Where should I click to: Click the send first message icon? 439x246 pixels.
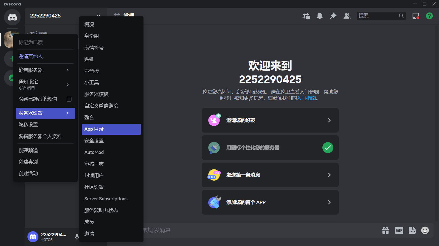pyautogui.click(x=214, y=175)
